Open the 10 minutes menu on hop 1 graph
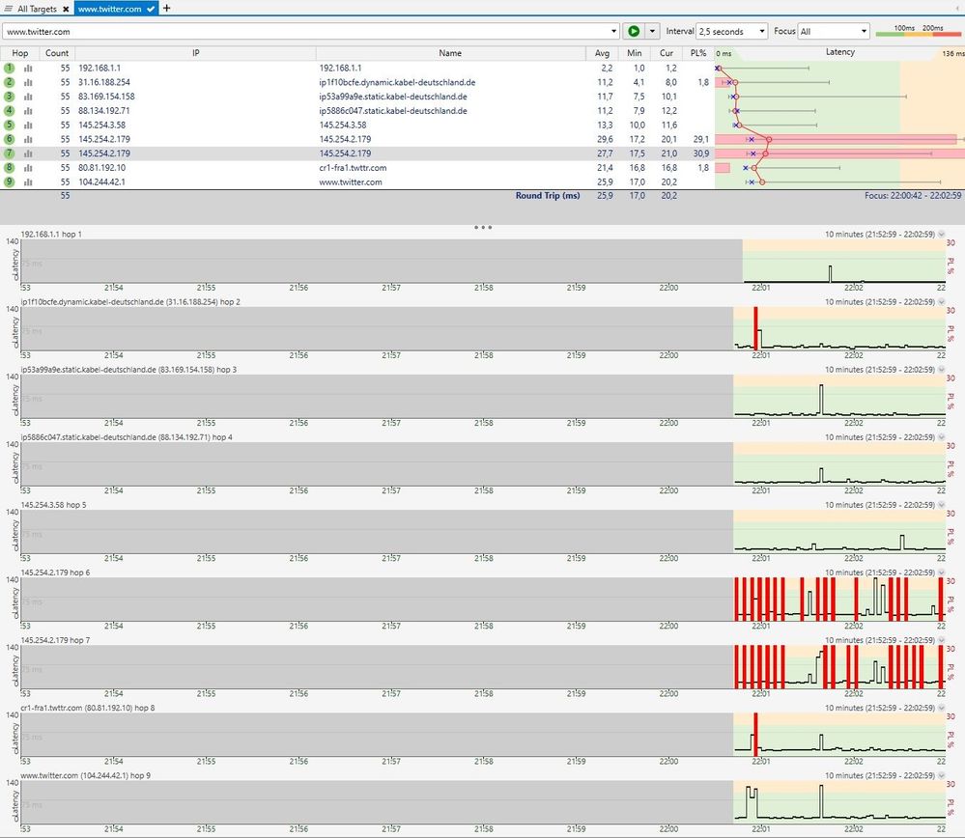 coord(941,235)
